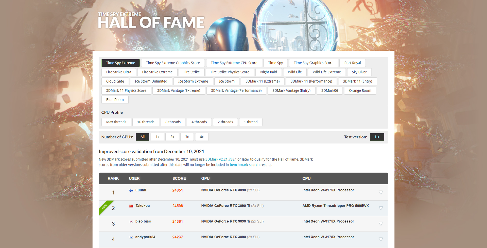This screenshot has height=248, width=487.
Task: Select the Time Spy benchmark tab
Action: tap(275, 63)
